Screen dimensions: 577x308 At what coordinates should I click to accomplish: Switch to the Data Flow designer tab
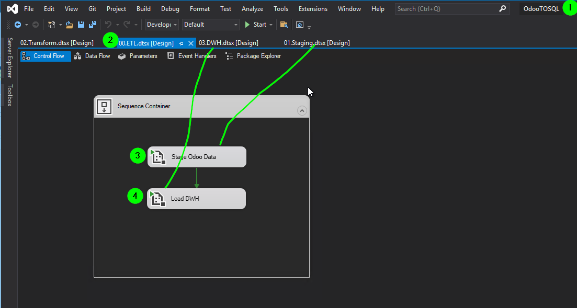92,56
